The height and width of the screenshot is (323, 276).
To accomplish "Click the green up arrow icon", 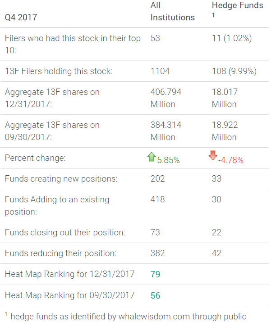I will (152, 157).
